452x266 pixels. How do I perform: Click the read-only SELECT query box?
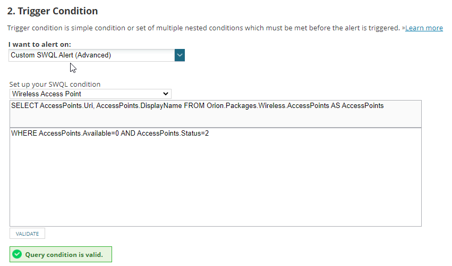(x=216, y=114)
